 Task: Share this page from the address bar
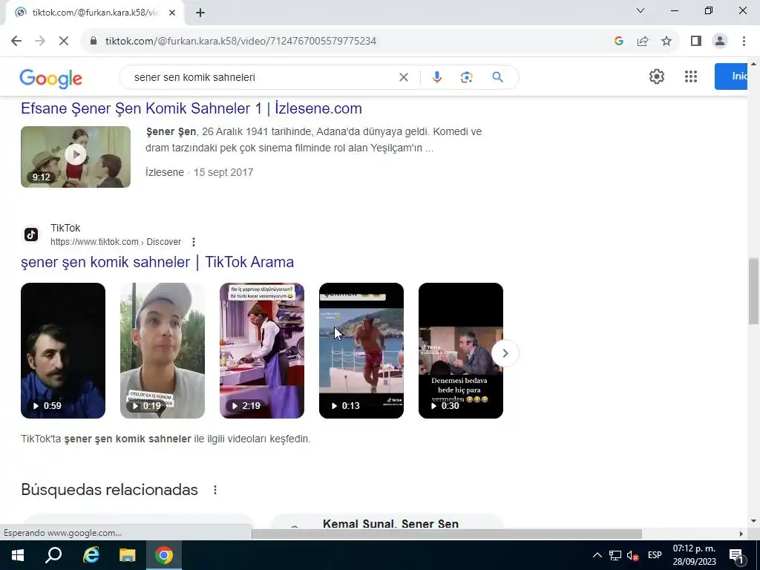click(643, 42)
